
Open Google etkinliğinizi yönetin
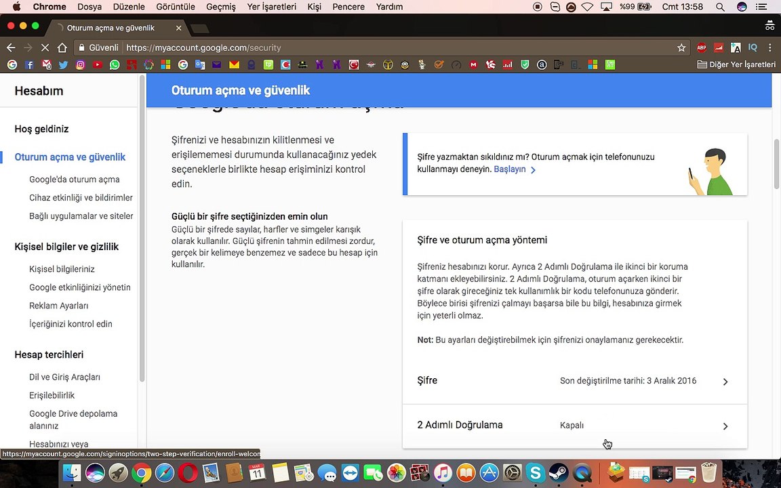pyautogui.click(x=80, y=287)
